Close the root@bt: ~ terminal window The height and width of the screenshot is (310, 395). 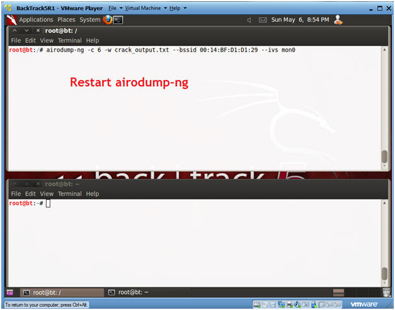tap(38, 184)
